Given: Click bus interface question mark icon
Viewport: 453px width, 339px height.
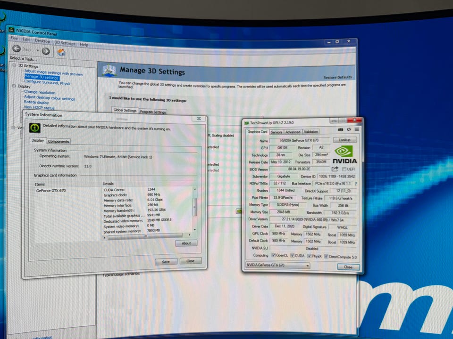Looking at the screenshot, I should pos(356,183).
